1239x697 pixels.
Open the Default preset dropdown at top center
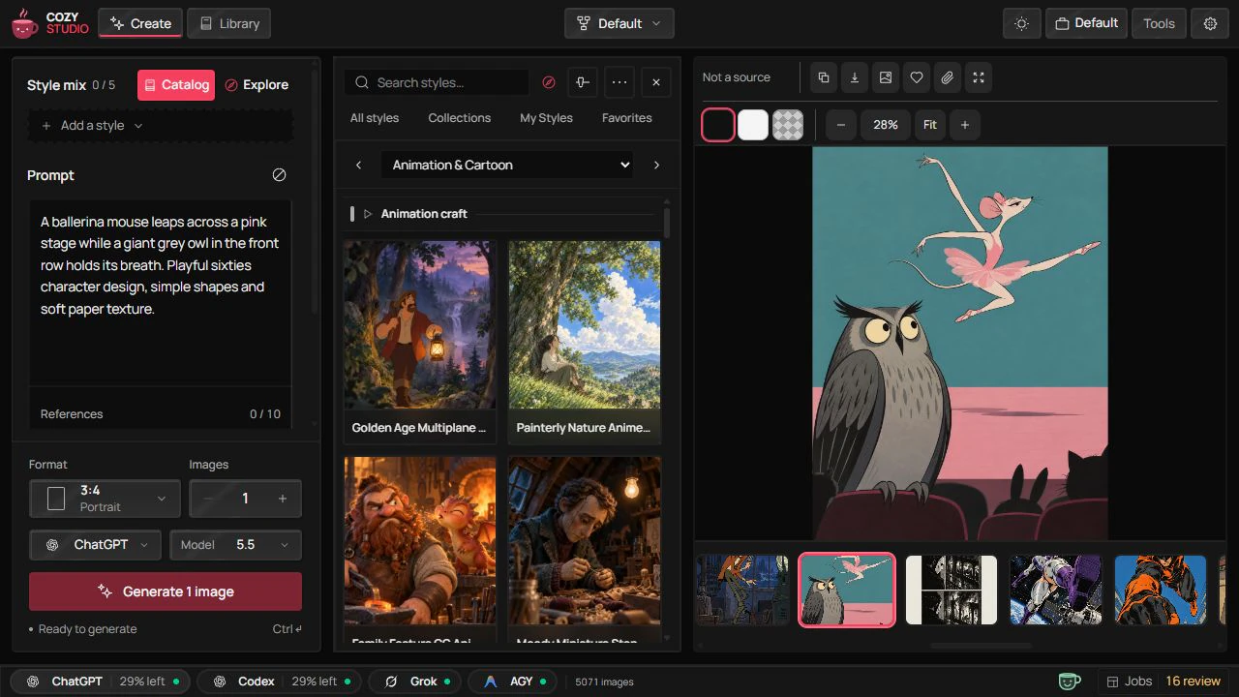tap(619, 23)
